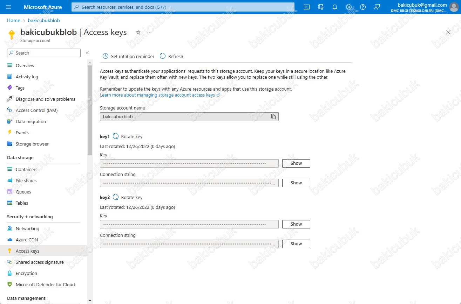Open the Feedback icon in top bar
Screen dimensions: 461x304
377,7
